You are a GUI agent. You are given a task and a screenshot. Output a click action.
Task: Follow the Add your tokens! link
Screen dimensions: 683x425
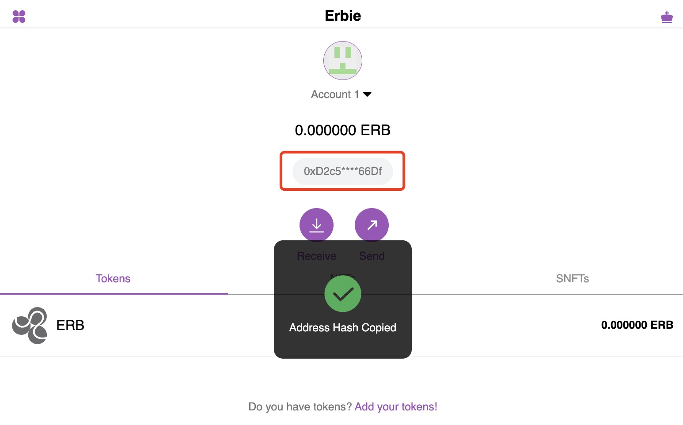point(396,406)
